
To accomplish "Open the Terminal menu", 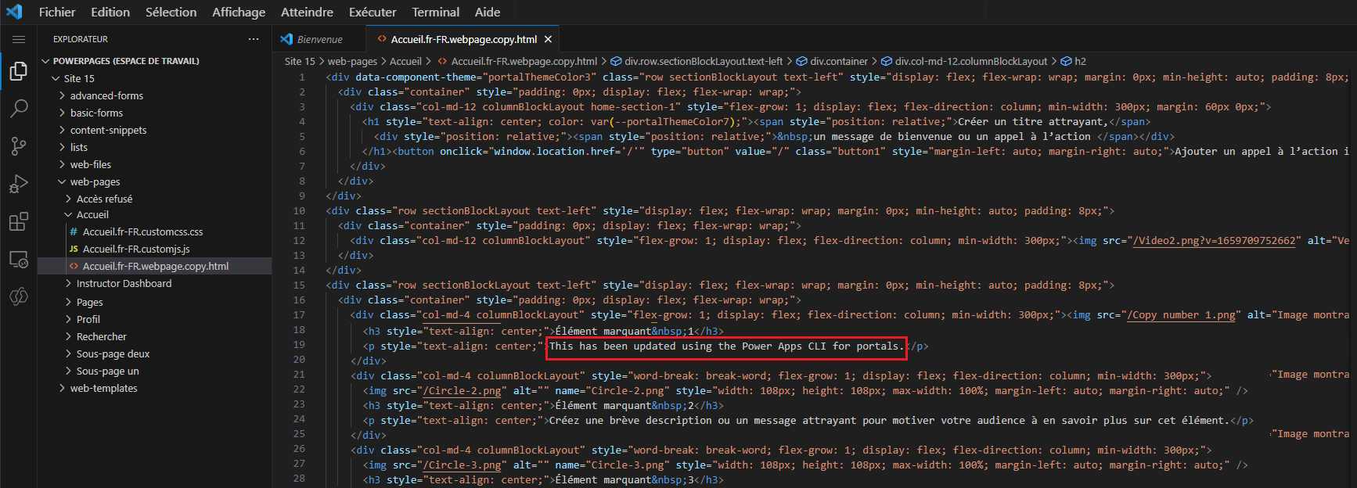I will 436,12.
